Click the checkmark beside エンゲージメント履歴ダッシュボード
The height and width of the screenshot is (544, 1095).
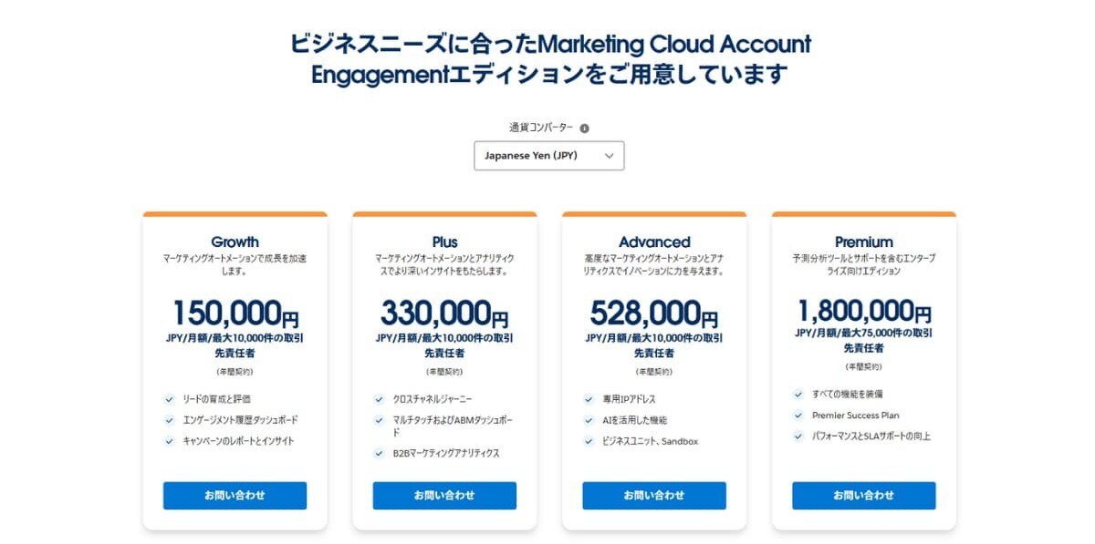click(170, 420)
